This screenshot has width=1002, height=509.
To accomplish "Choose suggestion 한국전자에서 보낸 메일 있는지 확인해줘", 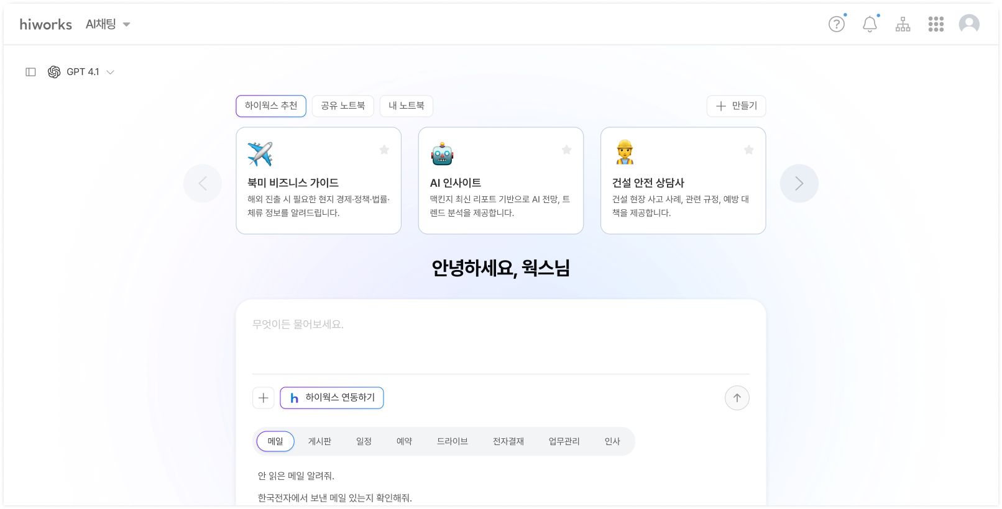I will tap(335, 498).
